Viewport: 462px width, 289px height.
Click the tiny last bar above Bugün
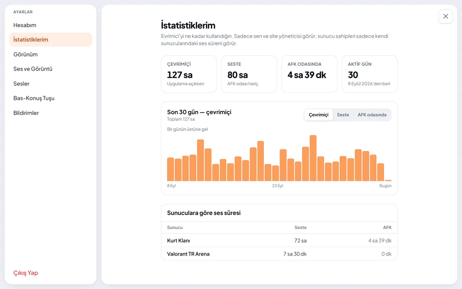tap(388, 180)
